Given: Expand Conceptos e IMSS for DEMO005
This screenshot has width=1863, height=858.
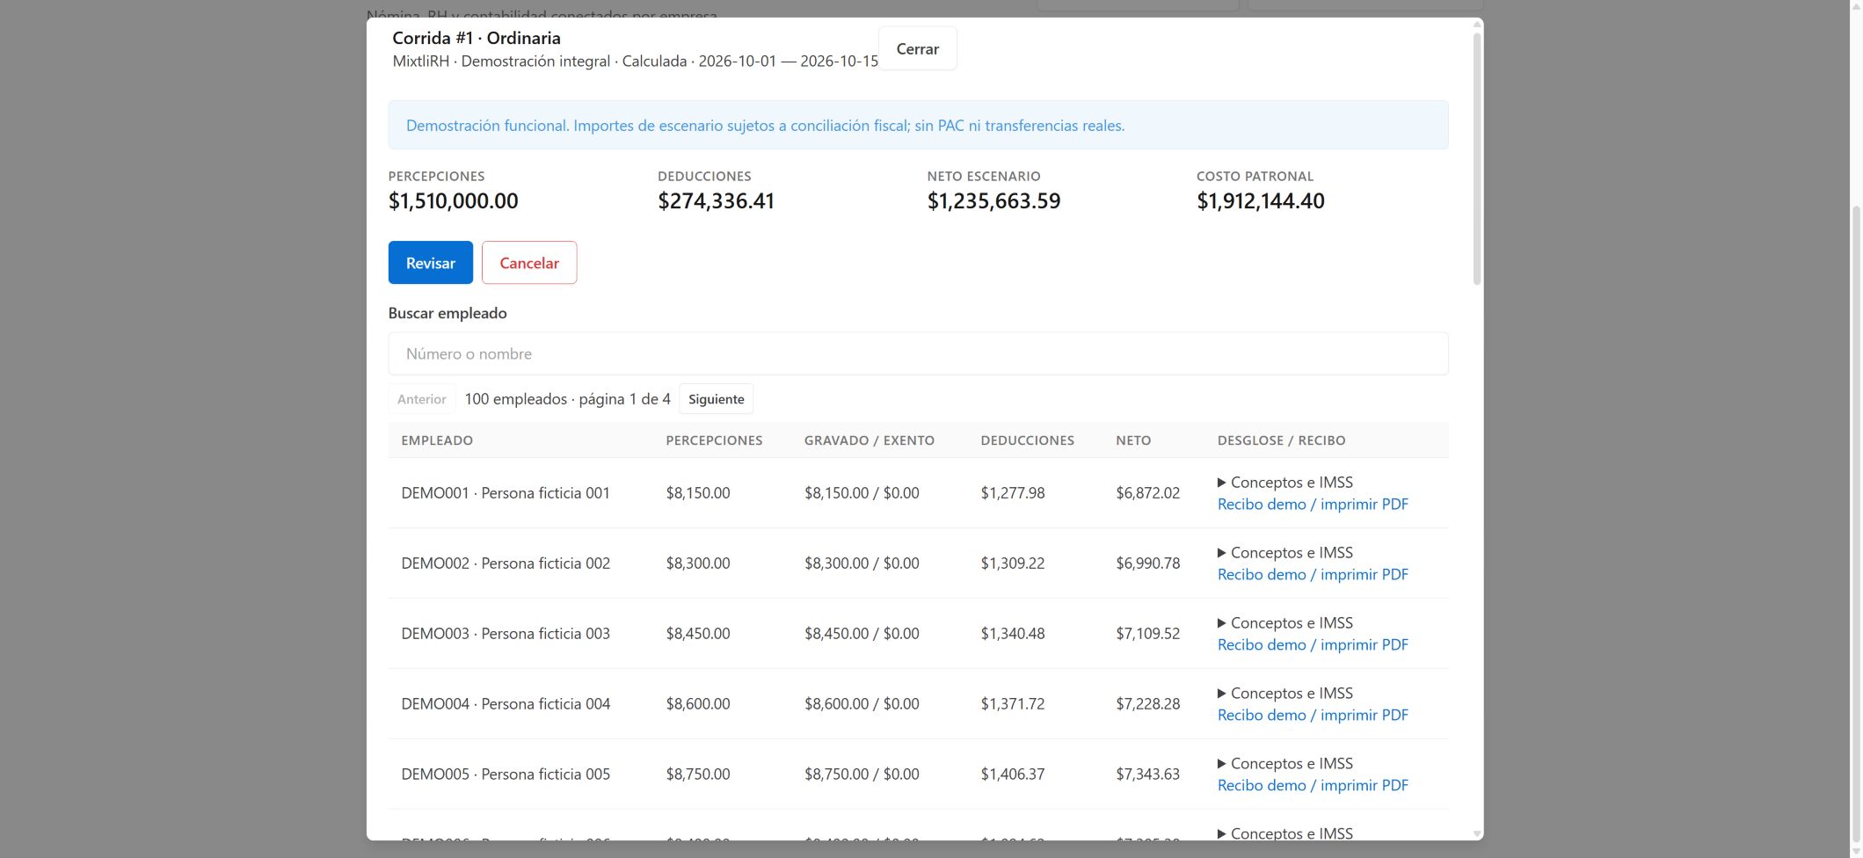Looking at the screenshot, I should point(1284,764).
